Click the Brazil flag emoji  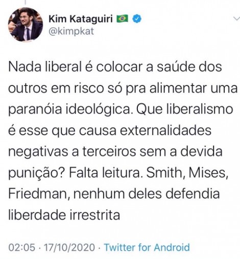(x=122, y=18)
